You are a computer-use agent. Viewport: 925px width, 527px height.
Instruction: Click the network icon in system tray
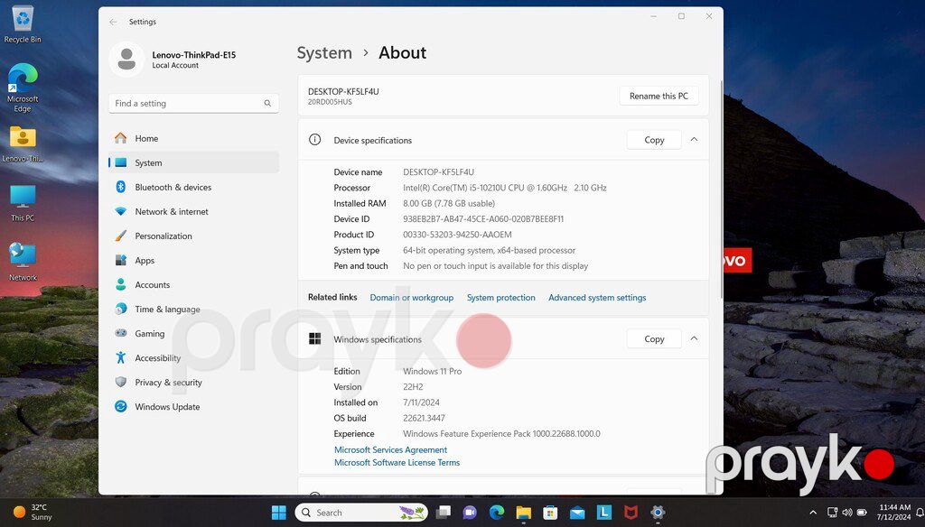pos(832,513)
